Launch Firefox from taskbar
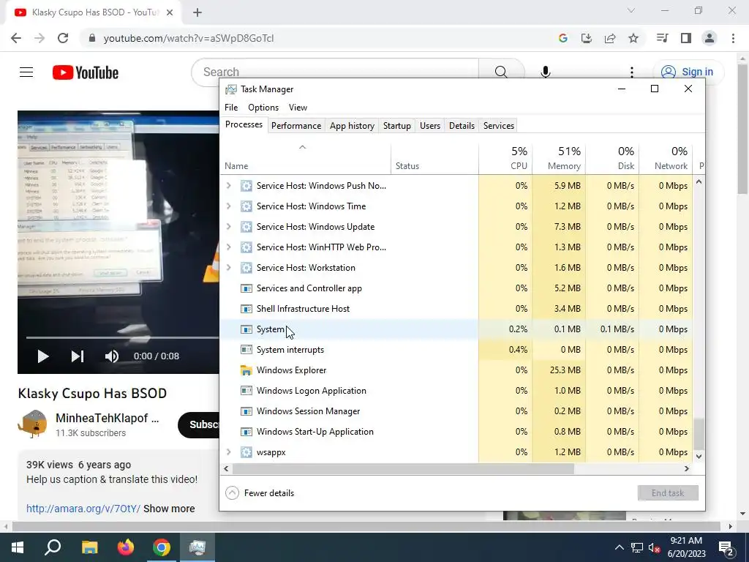Viewport: 749px width, 562px height. [126, 547]
